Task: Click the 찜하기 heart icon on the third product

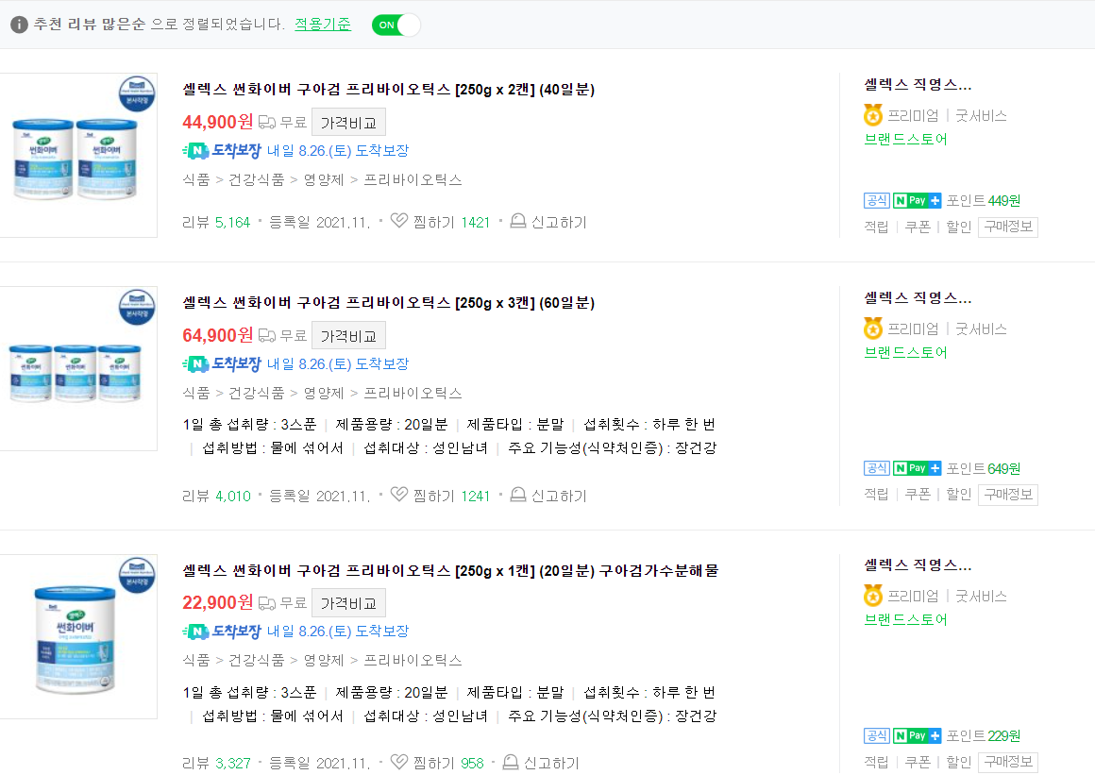Action: point(398,762)
